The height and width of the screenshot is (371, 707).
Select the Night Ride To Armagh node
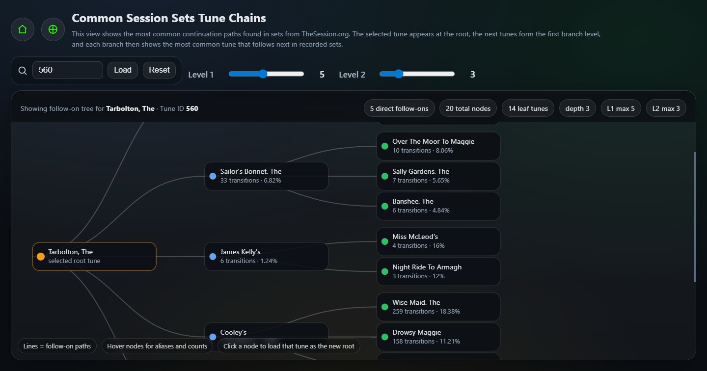click(438, 271)
